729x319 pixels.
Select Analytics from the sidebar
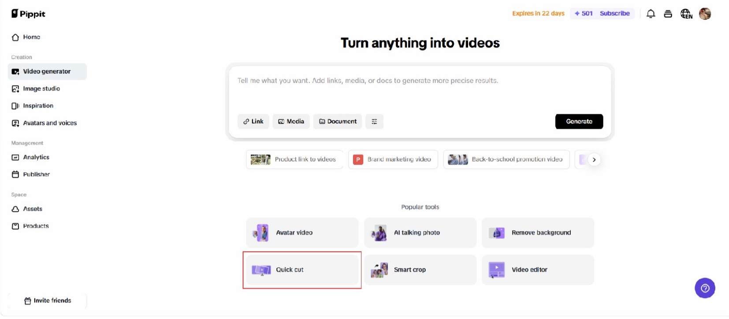pyautogui.click(x=36, y=157)
